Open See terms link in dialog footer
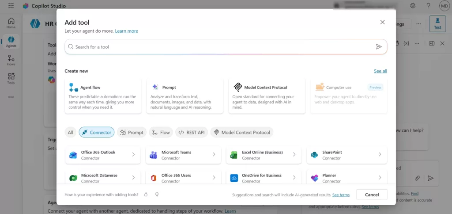This screenshot has width=452, height=214. tap(341, 195)
